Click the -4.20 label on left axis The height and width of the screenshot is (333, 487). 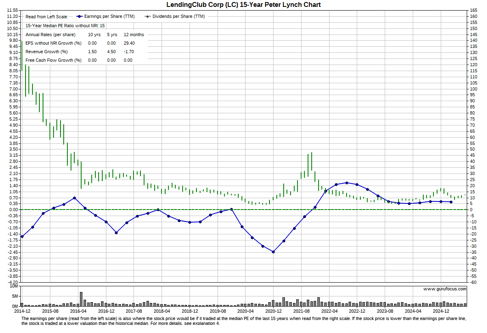pos(13,282)
